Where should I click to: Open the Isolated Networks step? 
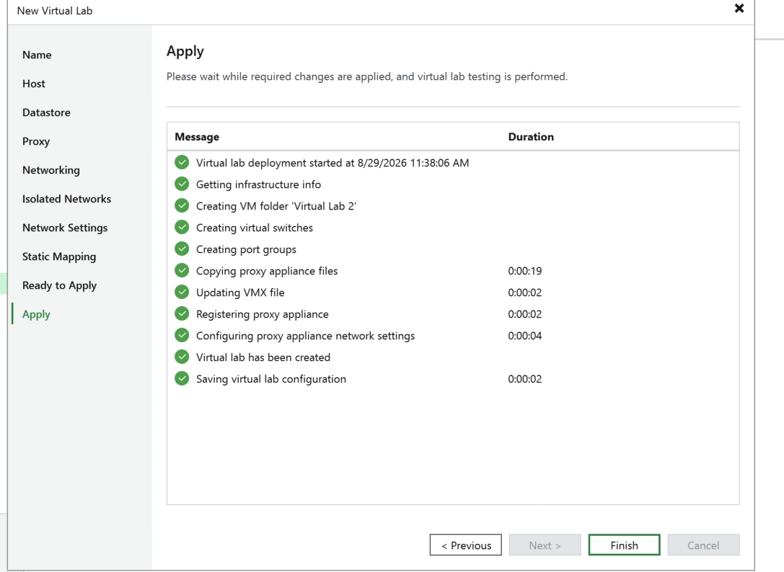click(x=66, y=200)
